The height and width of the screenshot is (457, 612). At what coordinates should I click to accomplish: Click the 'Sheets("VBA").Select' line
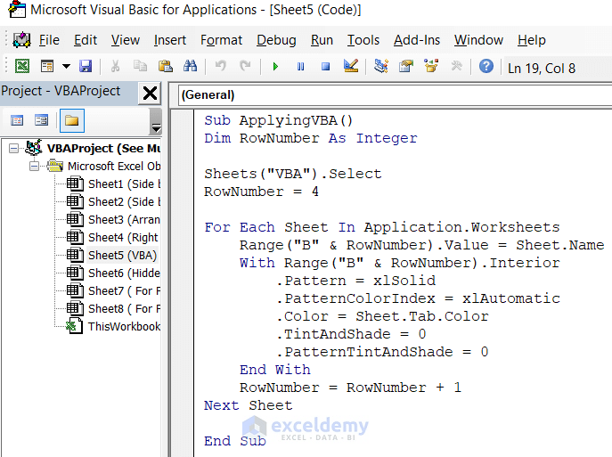pos(293,174)
